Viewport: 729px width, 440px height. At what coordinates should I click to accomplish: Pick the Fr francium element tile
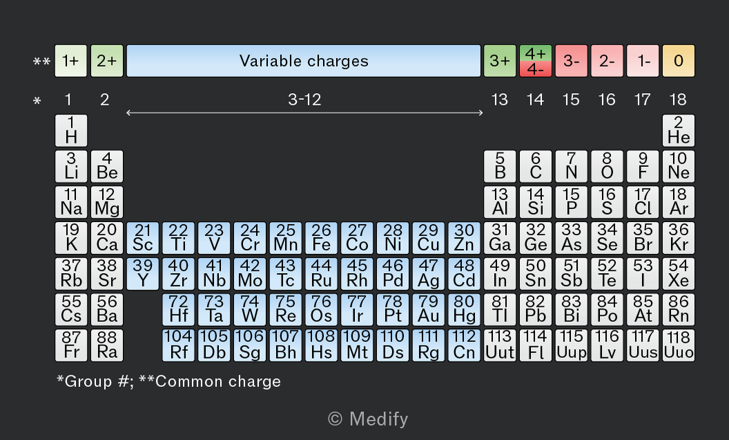(x=71, y=346)
